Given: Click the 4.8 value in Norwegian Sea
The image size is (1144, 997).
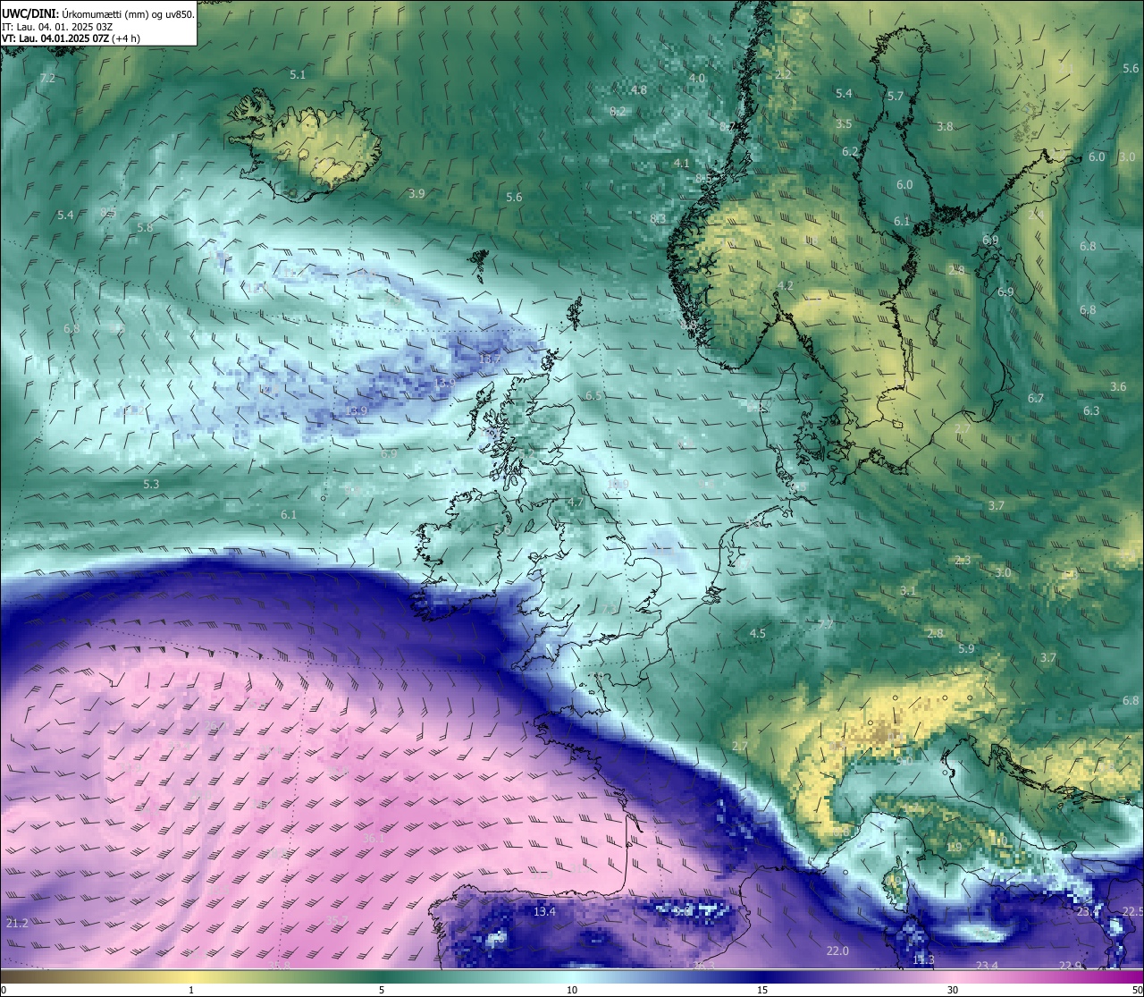Looking at the screenshot, I should [x=639, y=90].
